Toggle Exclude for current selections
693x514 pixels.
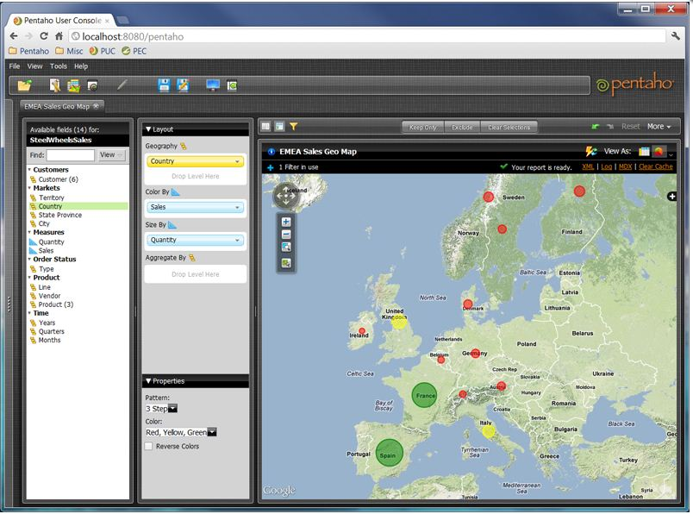[462, 126]
